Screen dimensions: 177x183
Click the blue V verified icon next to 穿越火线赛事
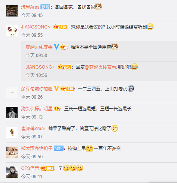[x=57, y=47]
